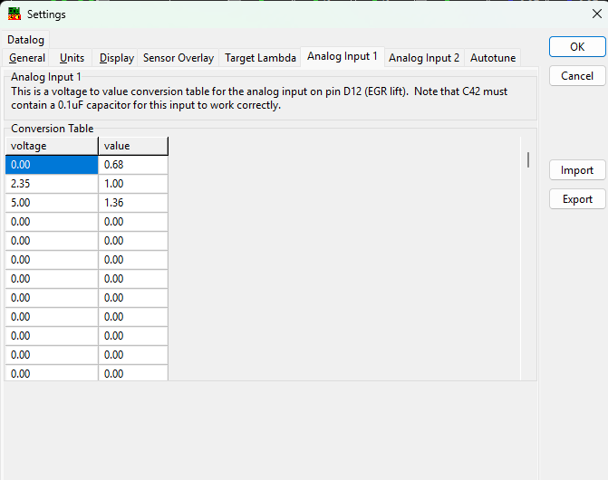The width and height of the screenshot is (608, 480).
Task: Click the voltage cell containing 5.00
Action: tap(52, 203)
